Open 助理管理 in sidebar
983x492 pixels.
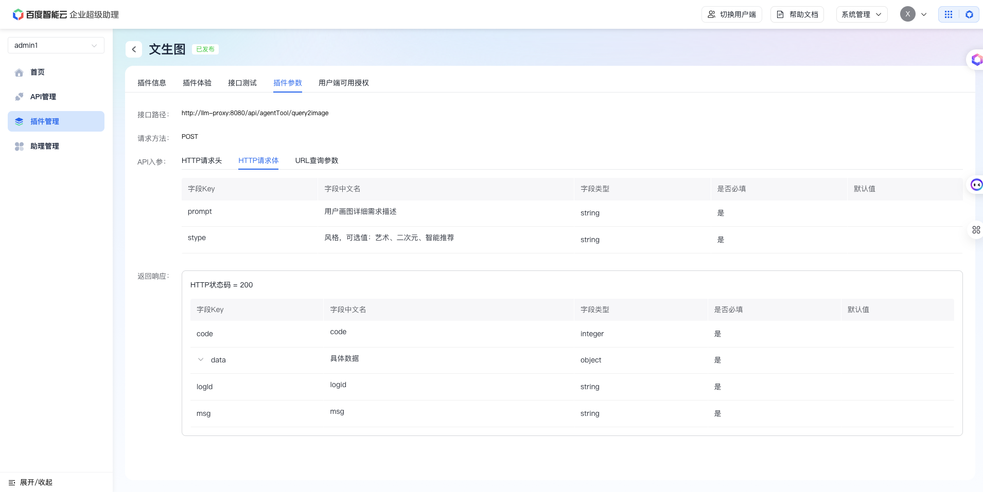[56, 146]
